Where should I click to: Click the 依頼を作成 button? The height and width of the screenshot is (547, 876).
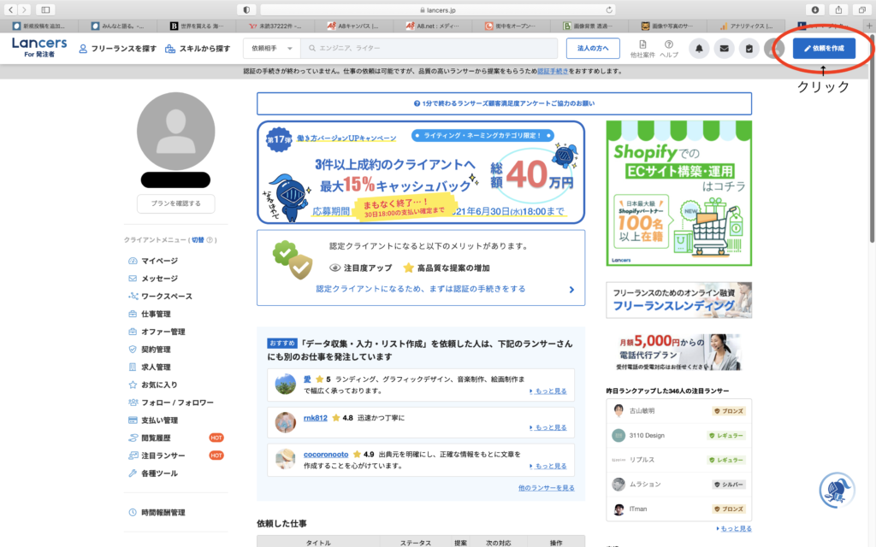point(823,49)
